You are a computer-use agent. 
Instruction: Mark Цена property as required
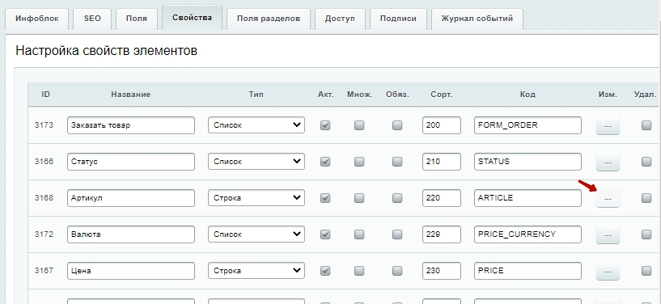pos(397,271)
